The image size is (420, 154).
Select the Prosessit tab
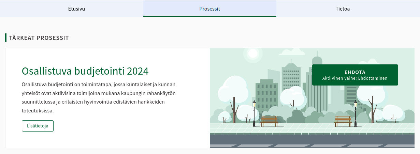[210, 9]
